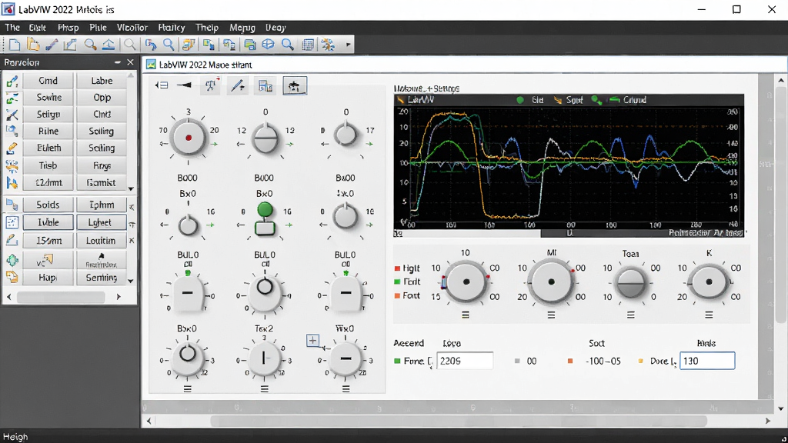Open the menu lines below the K knob
Image resolution: width=788 pixels, height=443 pixels.
tap(709, 315)
